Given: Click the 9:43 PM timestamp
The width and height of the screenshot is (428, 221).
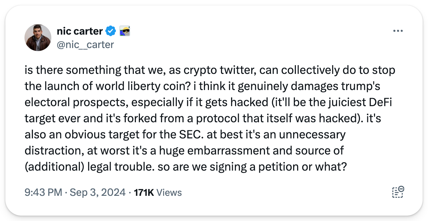Looking at the screenshot, I should 43,192.
